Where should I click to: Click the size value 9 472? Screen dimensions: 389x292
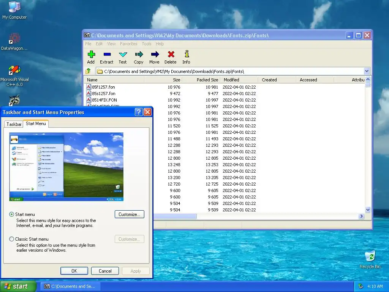175,94
